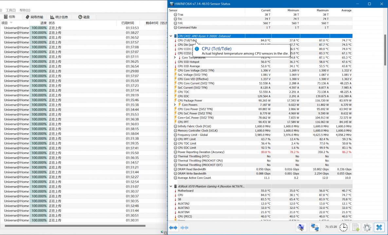
Task: Click the clock icon beside Infinity Fabric Clock
Action: pos(176,126)
